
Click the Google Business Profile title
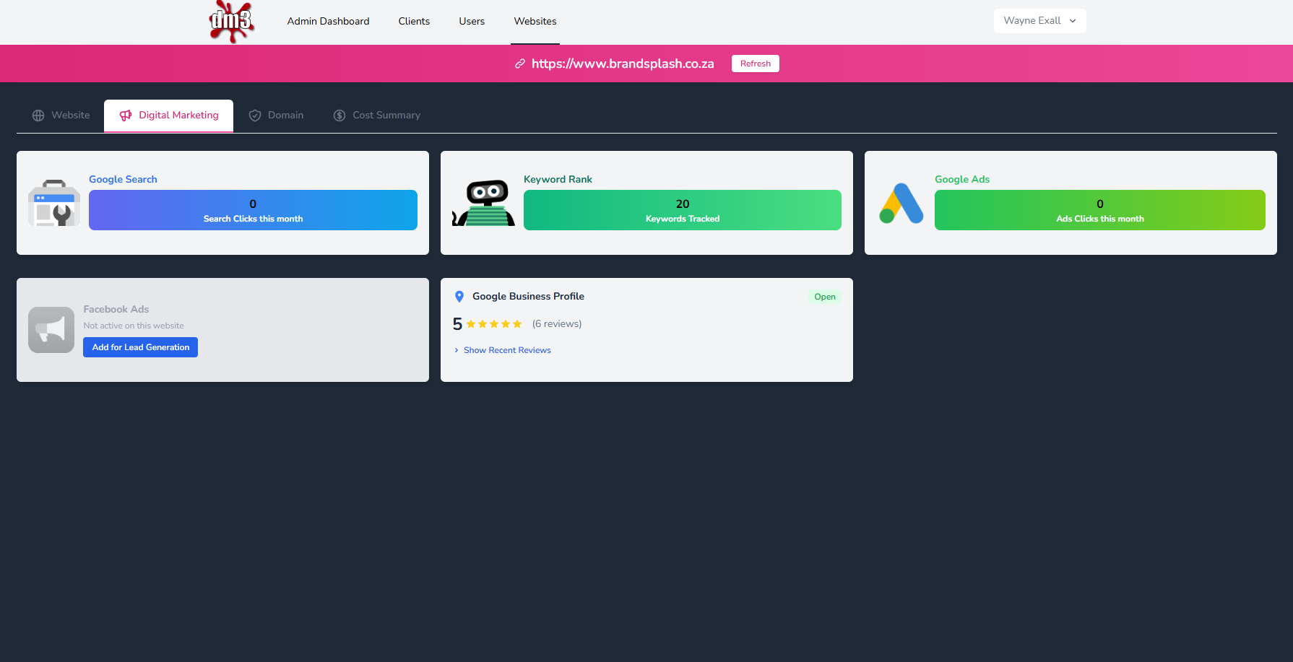coord(528,297)
